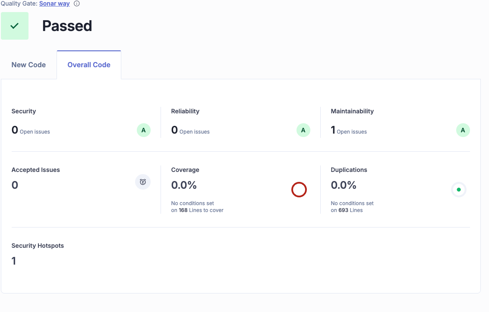This screenshot has height=312, width=489.
Task: Click the 693 Lines duplications text
Action: pyautogui.click(x=350, y=210)
